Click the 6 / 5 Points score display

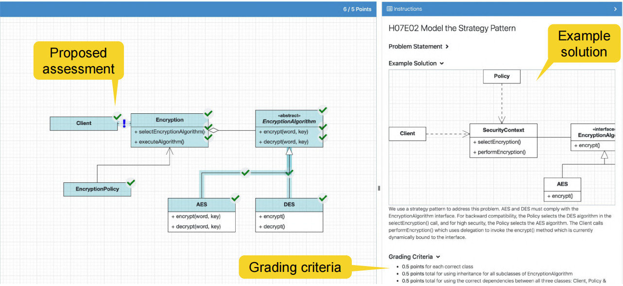357,9
